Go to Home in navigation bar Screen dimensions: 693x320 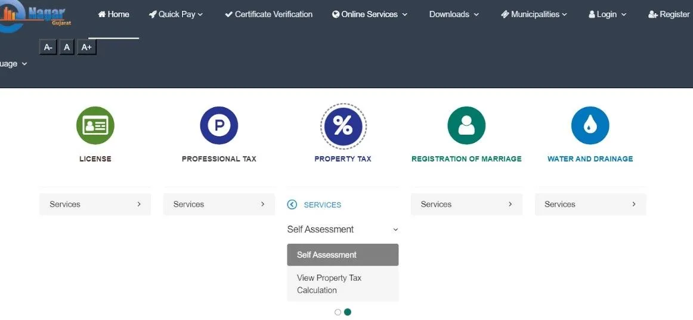113,14
